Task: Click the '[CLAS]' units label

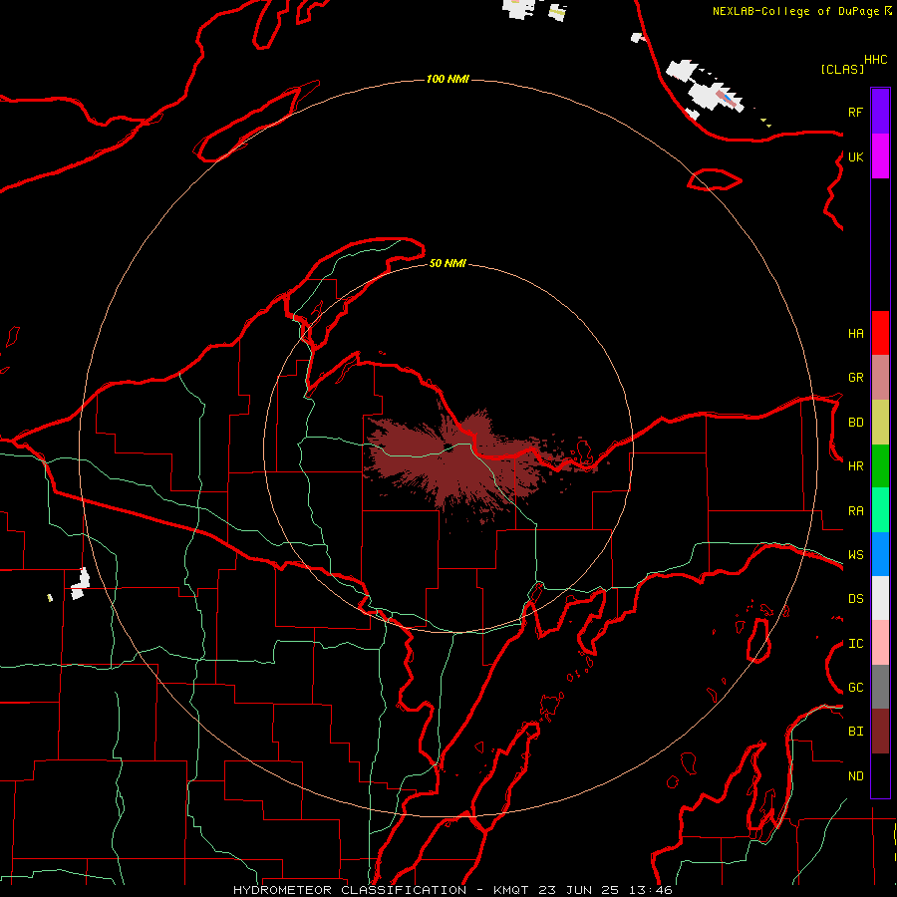Action: 842,69
